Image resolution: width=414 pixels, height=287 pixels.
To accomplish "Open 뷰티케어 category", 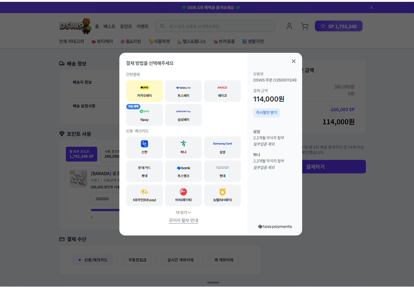I will 102,41.
